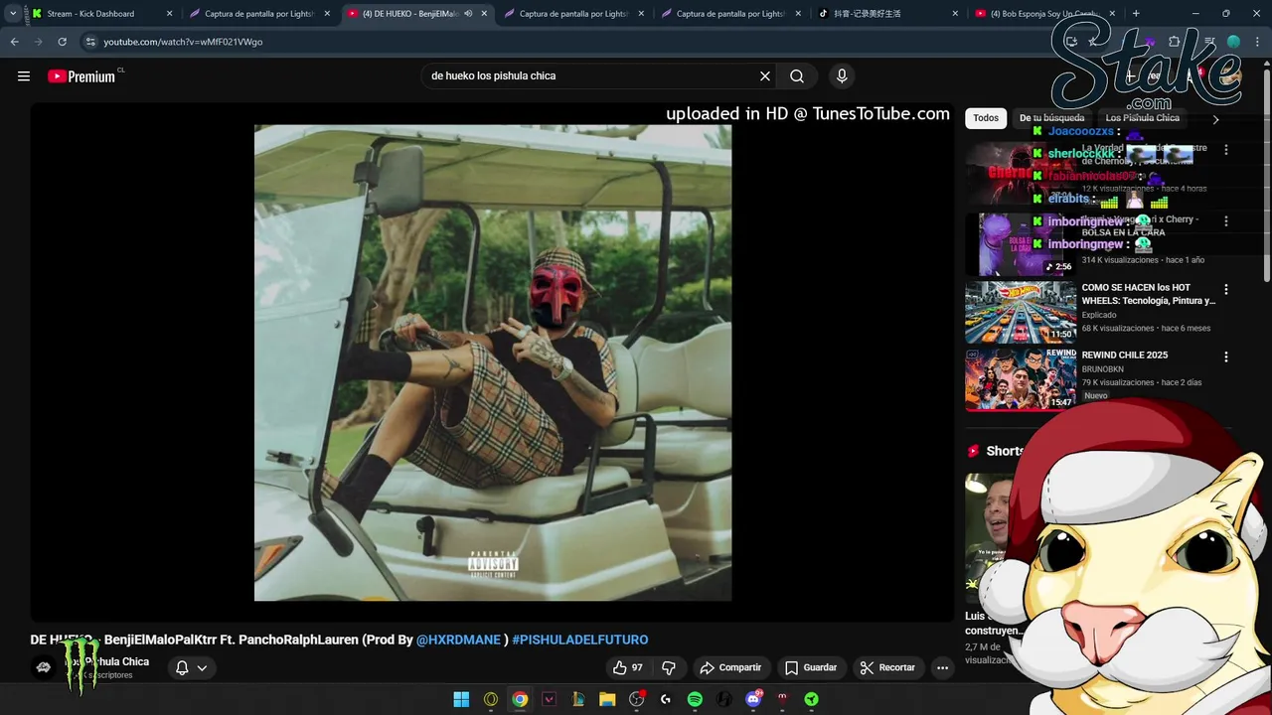Reload the page in Chrome

point(62,42)
